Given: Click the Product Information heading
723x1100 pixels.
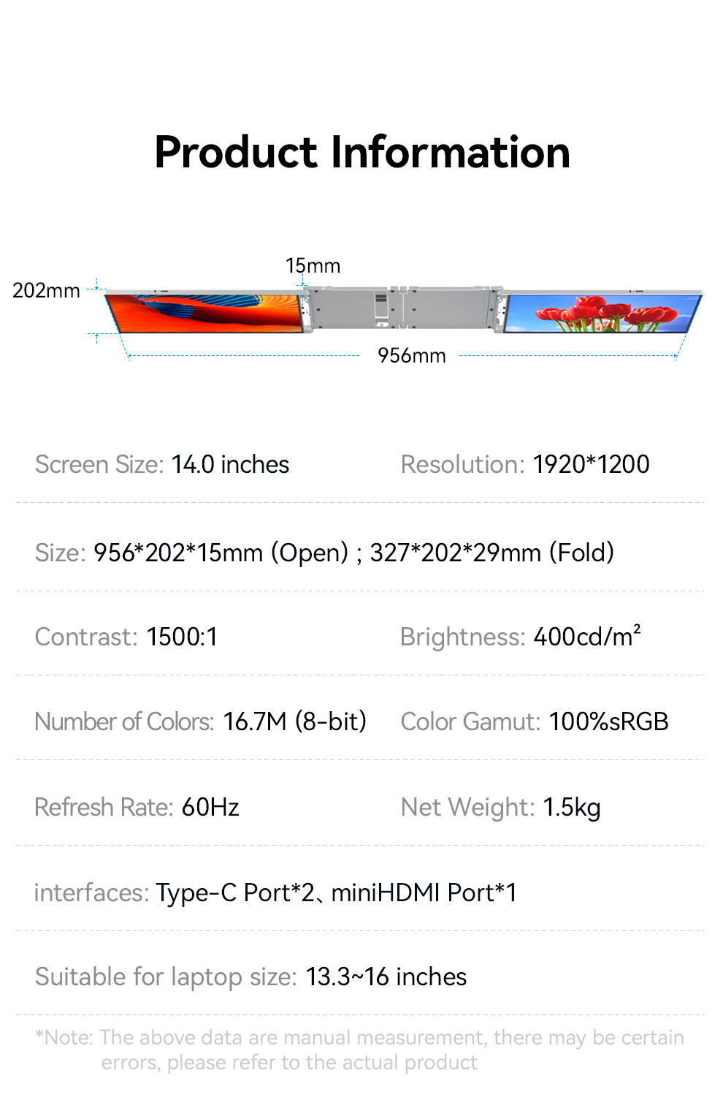Looking at the screenshot, I should 362,153.
